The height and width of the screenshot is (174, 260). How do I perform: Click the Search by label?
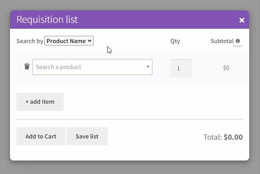click(x=30, y=41)
